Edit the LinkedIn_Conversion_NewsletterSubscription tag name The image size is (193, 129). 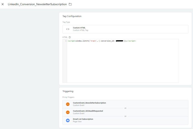point(37,4)
